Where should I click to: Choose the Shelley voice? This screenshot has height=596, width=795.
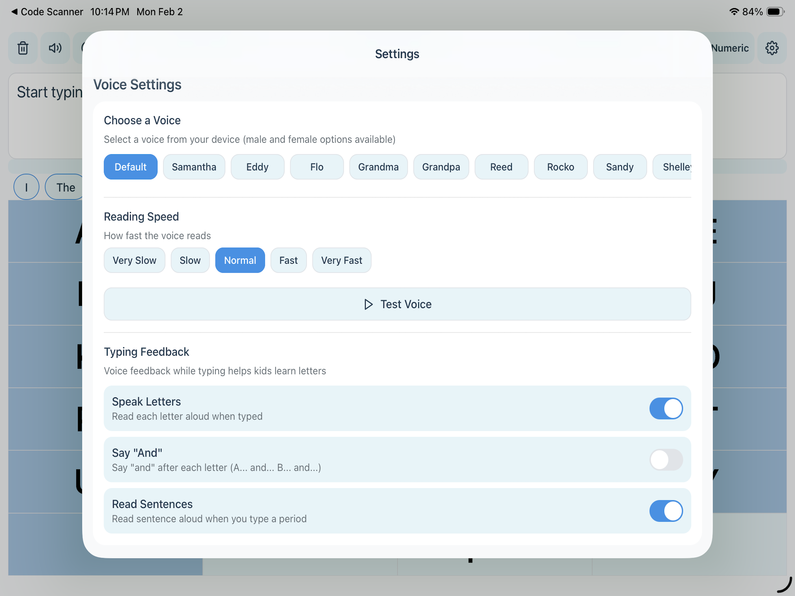point(672,167)
